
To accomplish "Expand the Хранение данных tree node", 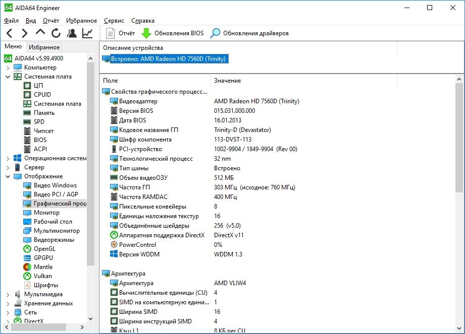I will pos(8,304).
